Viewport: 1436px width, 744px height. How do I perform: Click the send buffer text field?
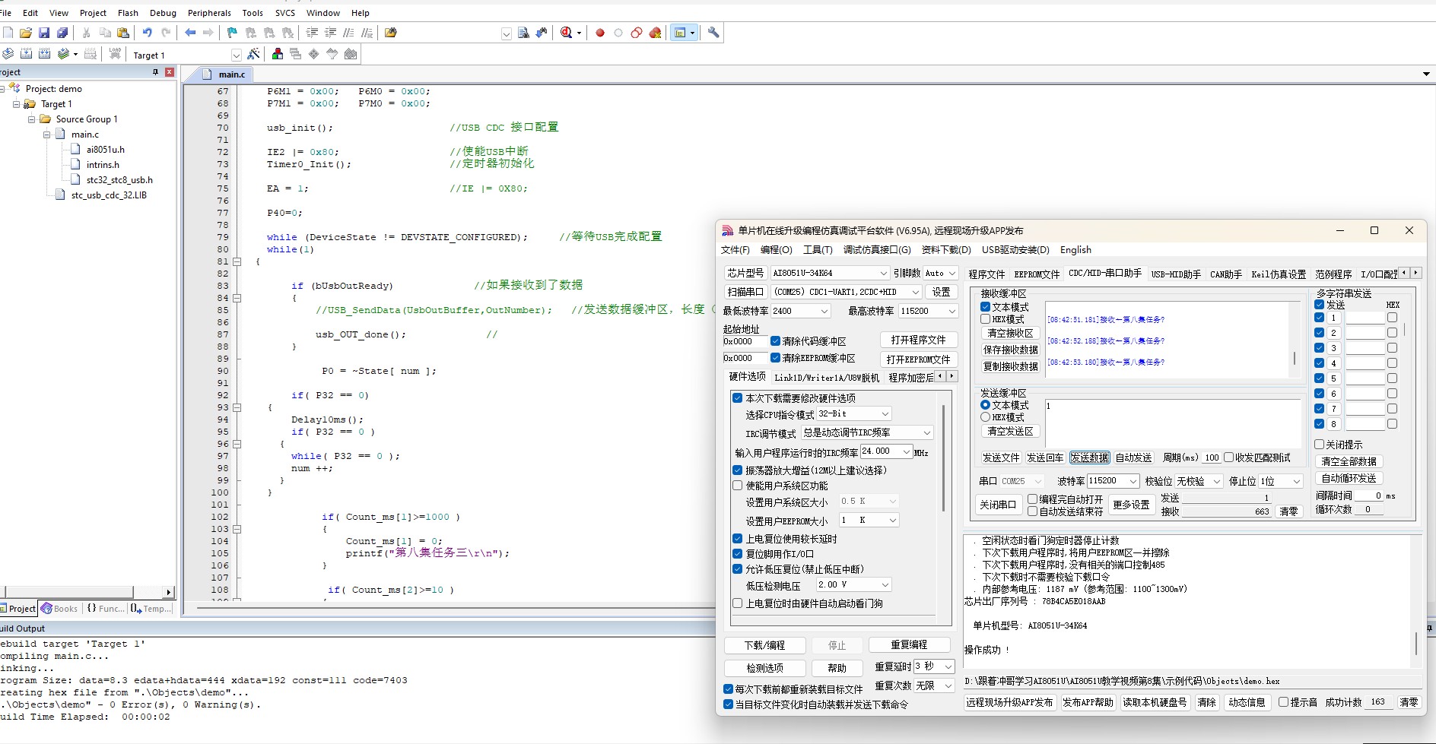(x=1171, y=422)
